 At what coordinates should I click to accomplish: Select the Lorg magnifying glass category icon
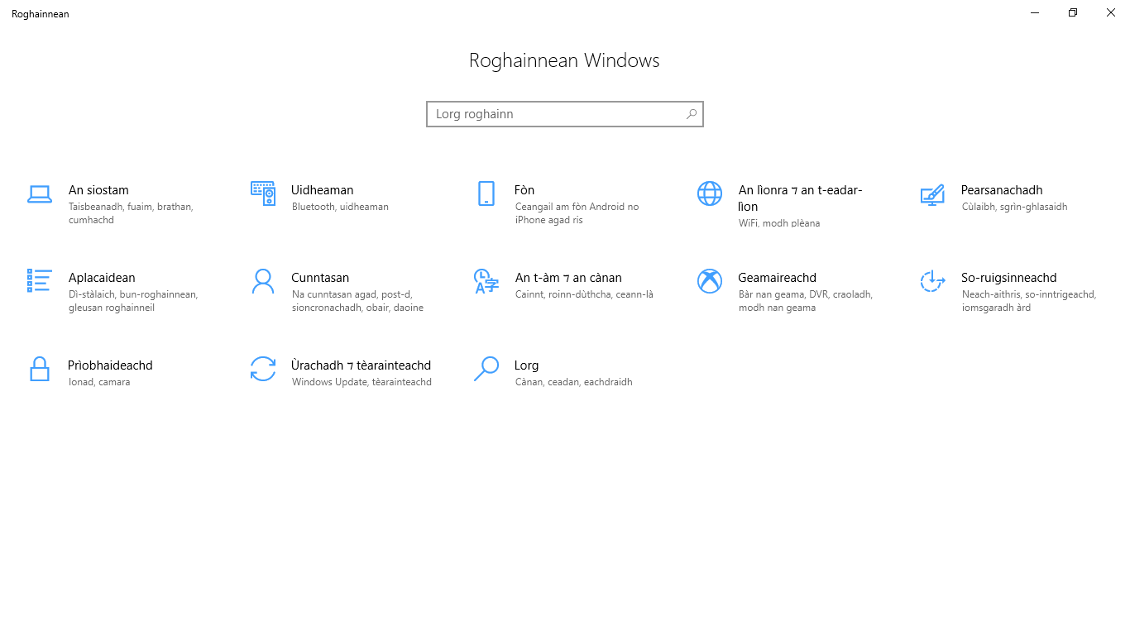(x=486, y=369)
